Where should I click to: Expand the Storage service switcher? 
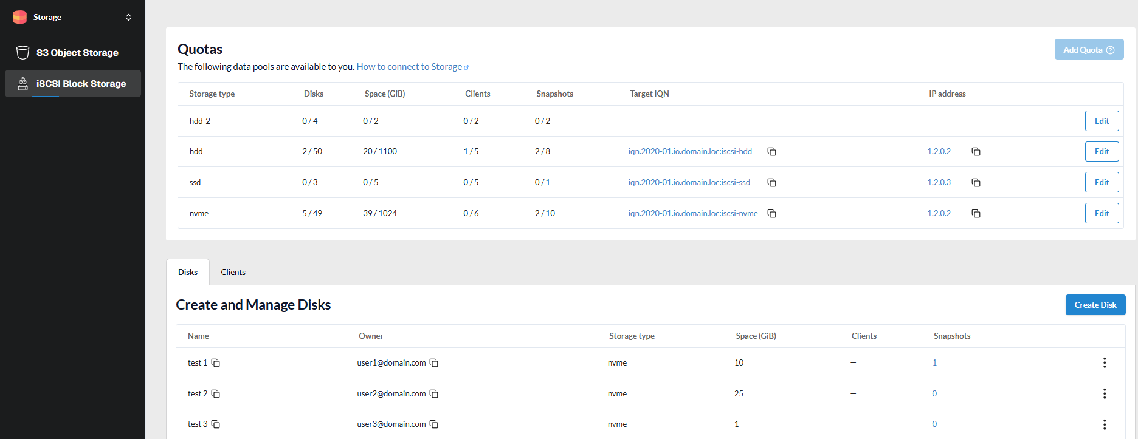(x=128, y=17)
